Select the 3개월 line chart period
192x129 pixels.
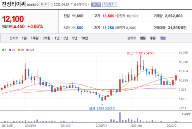(46, 38)
